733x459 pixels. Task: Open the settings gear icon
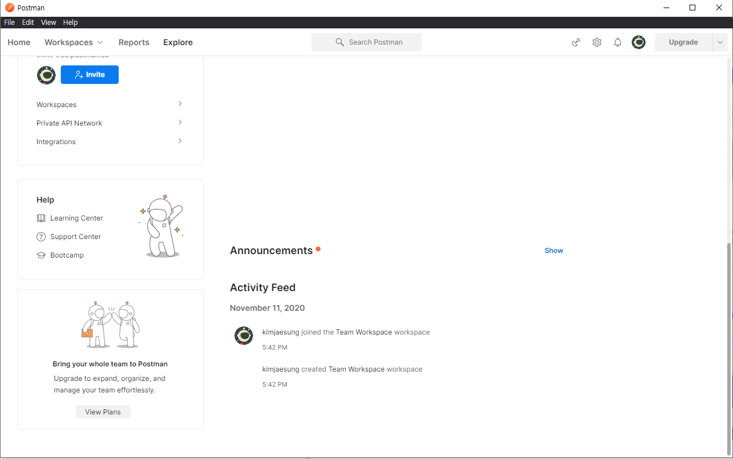coord(597,42)
